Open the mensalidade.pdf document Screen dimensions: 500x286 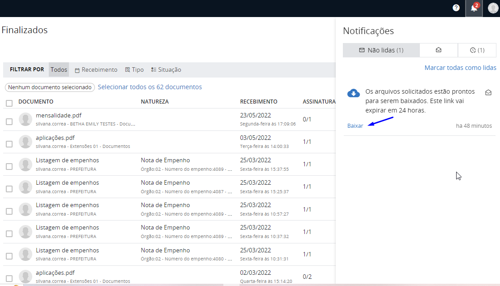pyautogui.click(x=59, y=115)
